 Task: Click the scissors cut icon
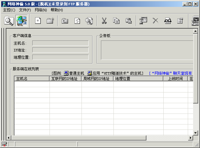tap(104, 21)
